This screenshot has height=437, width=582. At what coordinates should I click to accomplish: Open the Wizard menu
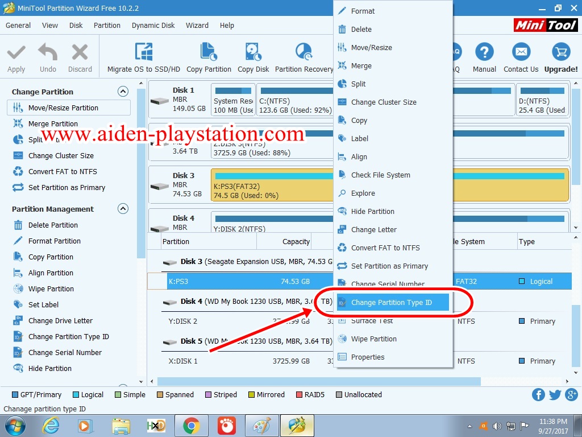pos(197,25)
